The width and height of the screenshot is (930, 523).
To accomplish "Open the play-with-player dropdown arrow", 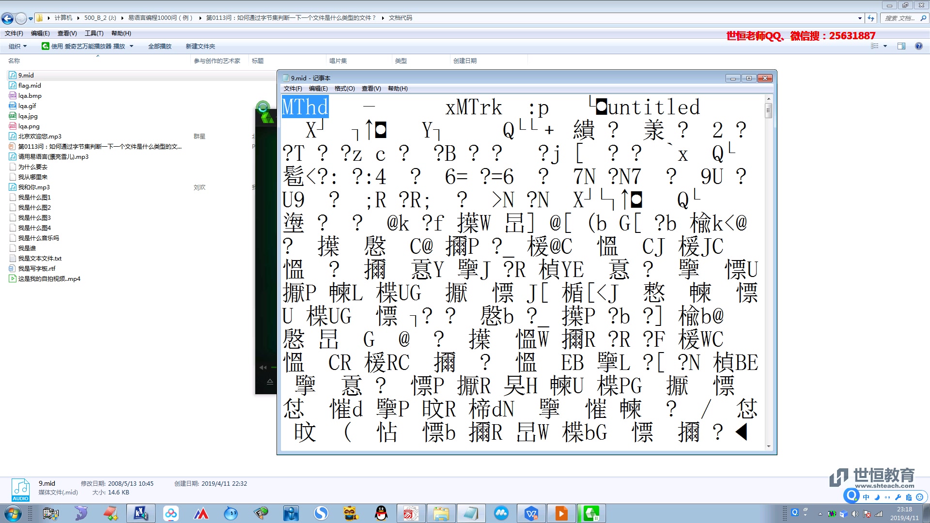I will pos(131,46).
